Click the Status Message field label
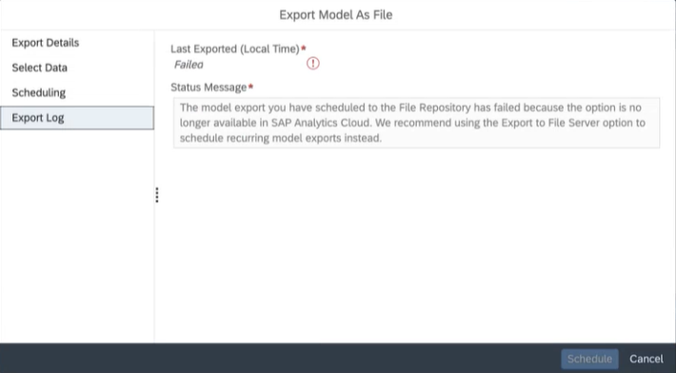This screenshot has width=676, height=373. pyautogui.click(x=209, y=88)
